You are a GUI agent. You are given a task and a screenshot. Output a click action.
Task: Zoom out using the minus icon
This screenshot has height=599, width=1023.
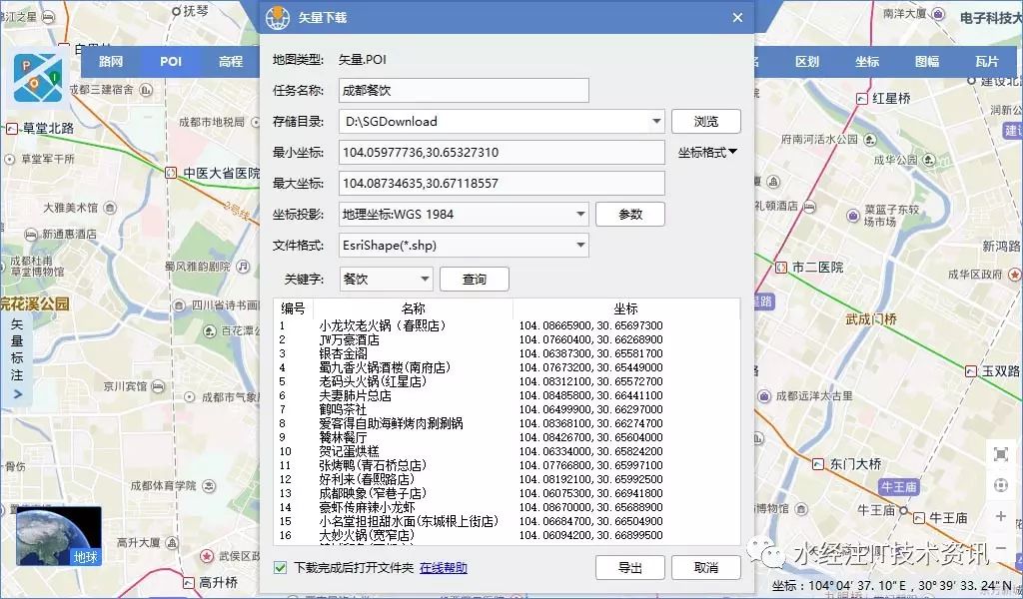[1001, 546]
